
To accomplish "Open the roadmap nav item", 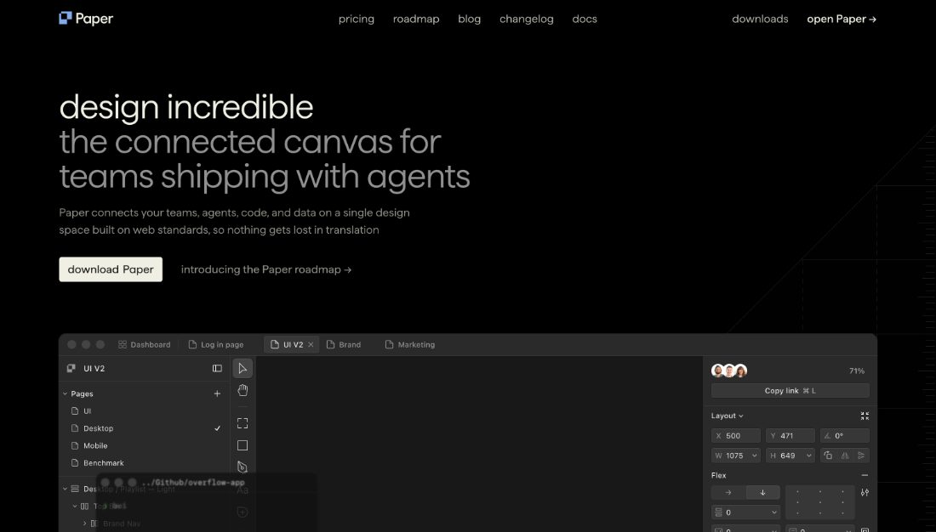I will [x=416, y=19].
